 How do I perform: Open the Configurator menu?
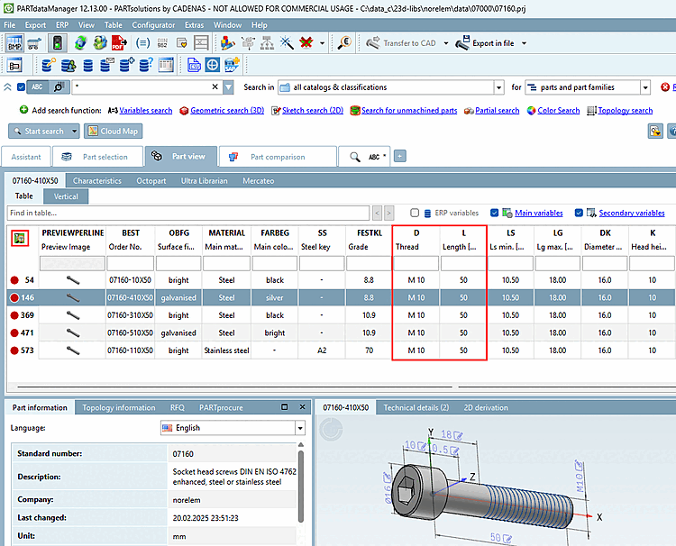click(153, 25)
